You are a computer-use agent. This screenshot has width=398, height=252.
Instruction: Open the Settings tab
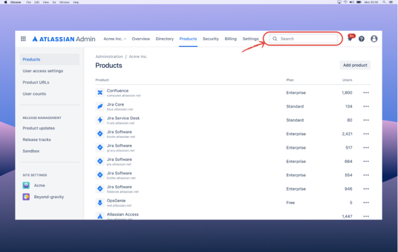(251, 39)
